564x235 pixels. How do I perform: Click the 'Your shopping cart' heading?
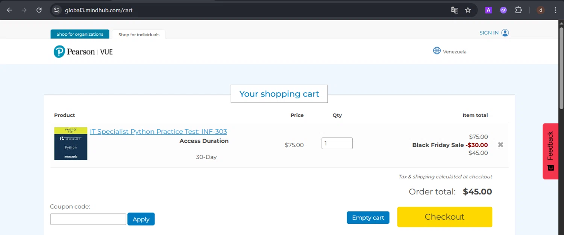[x=279, y=94]
